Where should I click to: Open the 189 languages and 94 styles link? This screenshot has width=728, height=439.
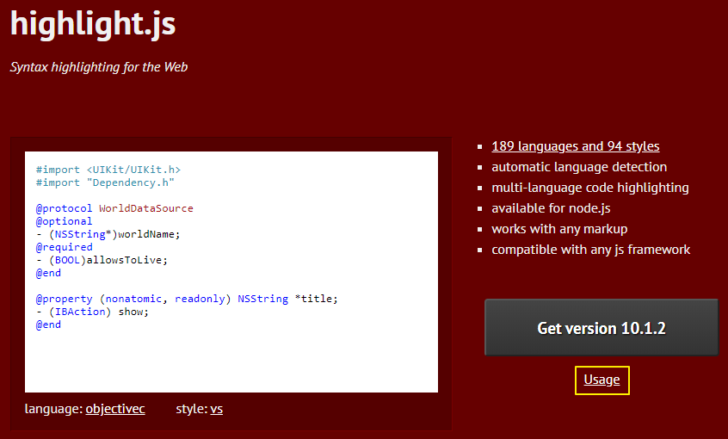575,146
